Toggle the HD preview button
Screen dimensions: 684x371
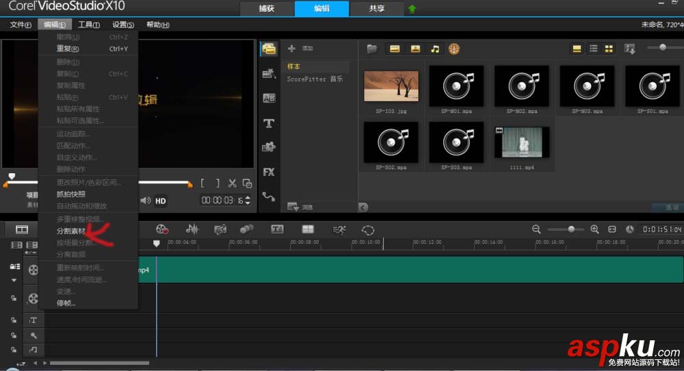pyautogui.click(x=161, y=201)
